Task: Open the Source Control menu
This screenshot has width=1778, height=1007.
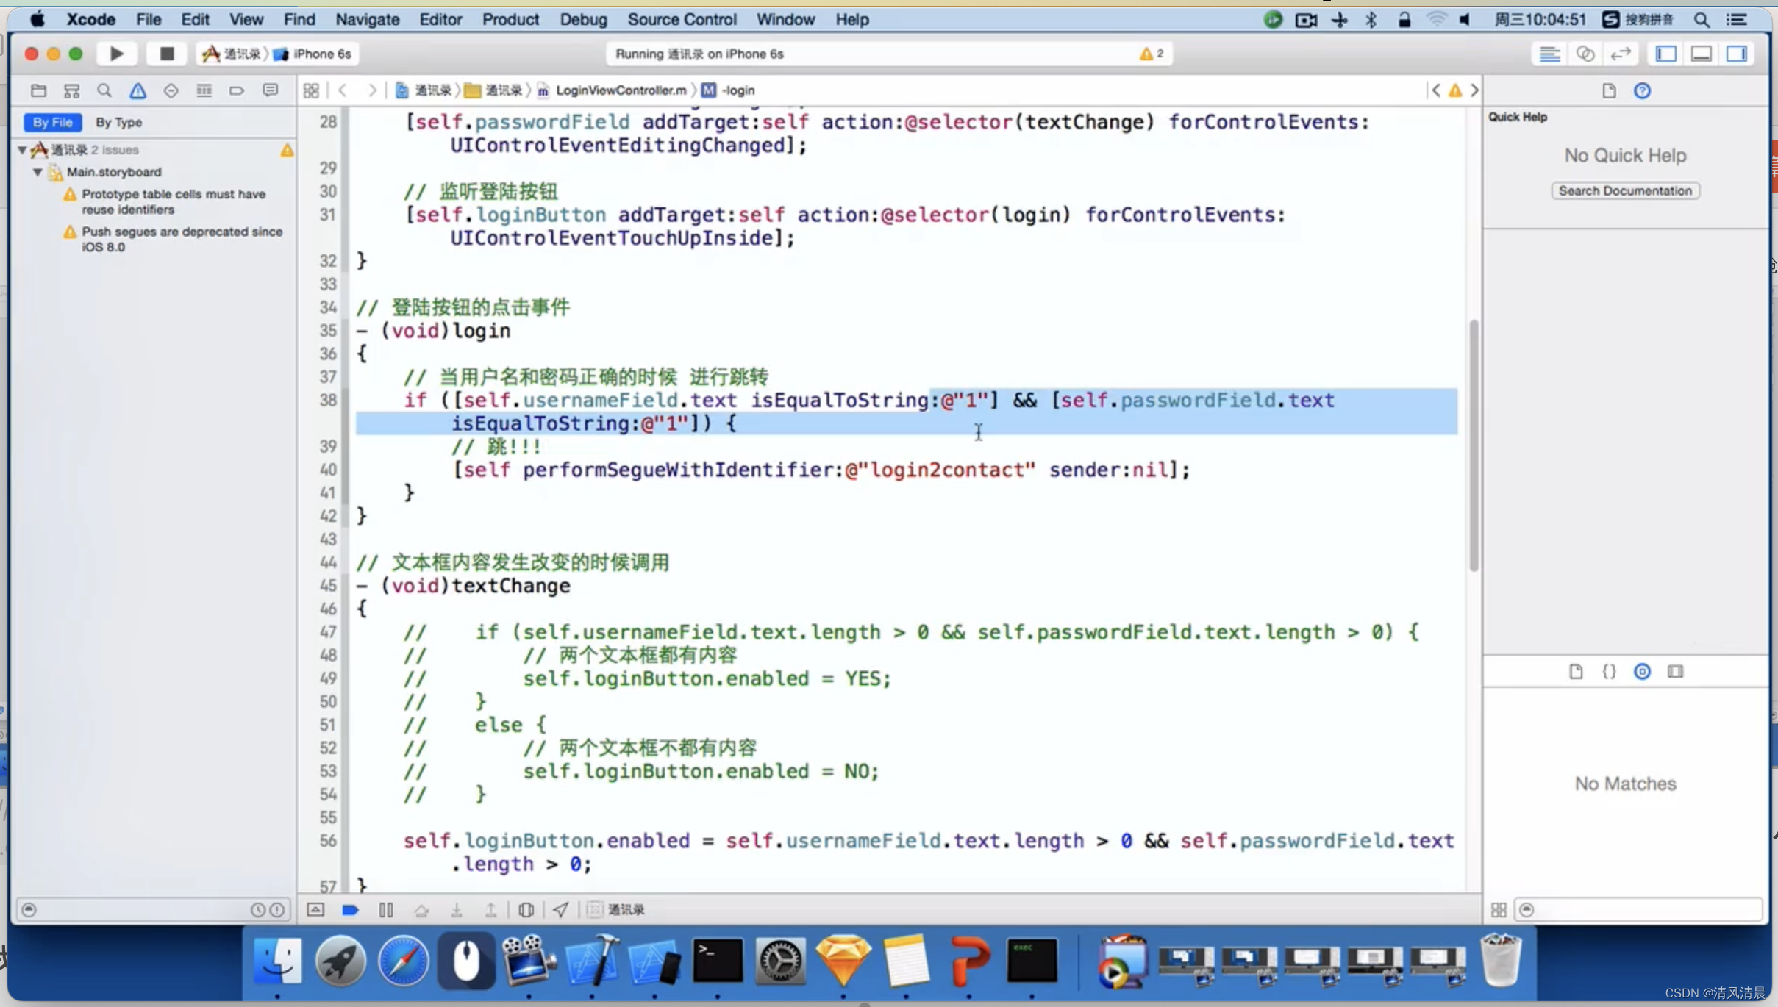Action: (x=682, y=19)
